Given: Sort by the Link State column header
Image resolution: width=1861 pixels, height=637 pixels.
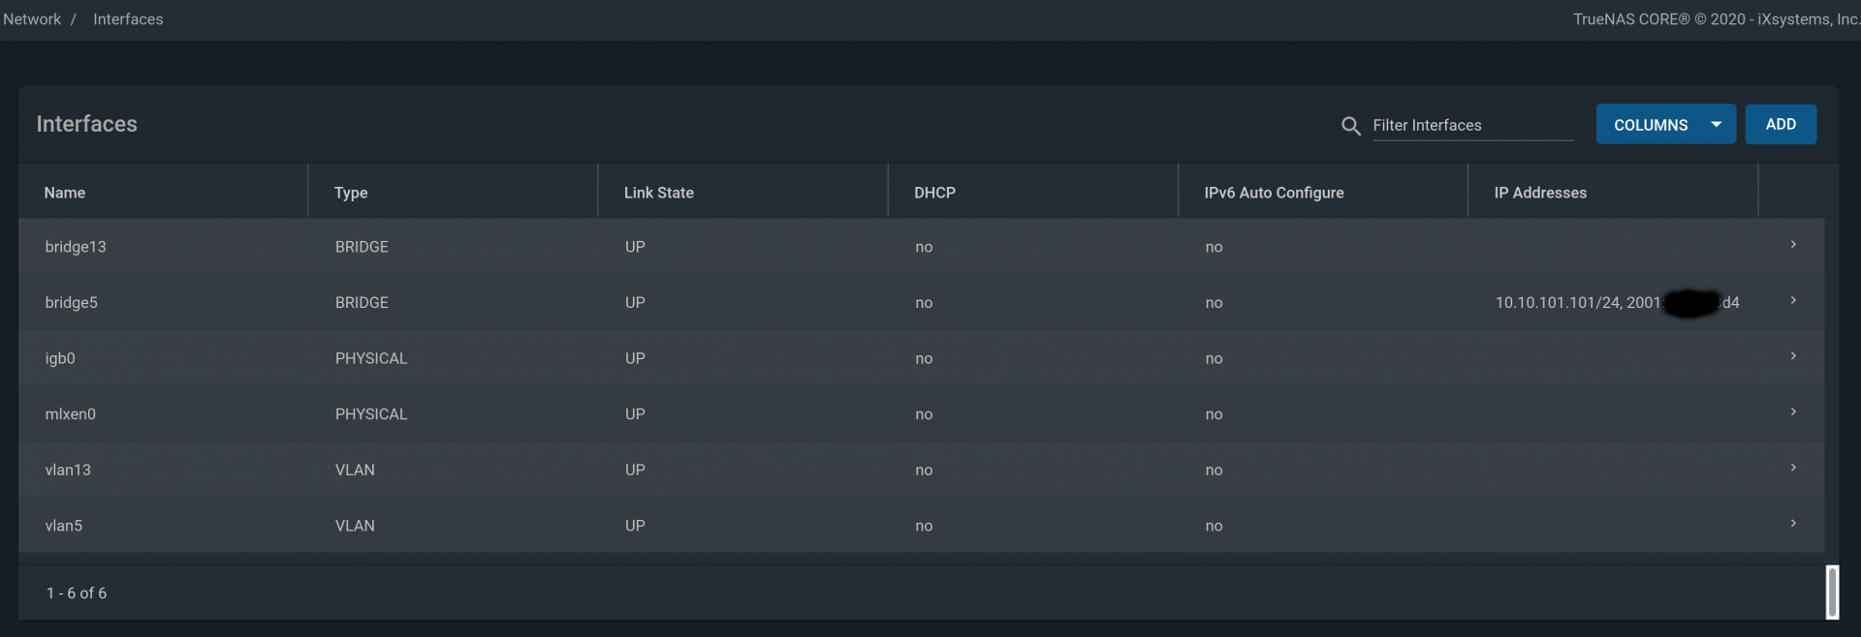Looking at the screenshot, I should [x=659, y=193].
